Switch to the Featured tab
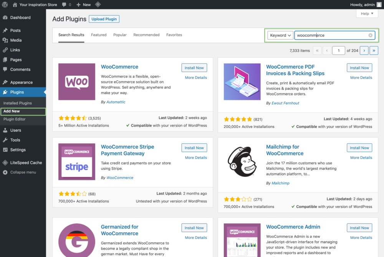The image size is (384, 257). coord(99,35)
